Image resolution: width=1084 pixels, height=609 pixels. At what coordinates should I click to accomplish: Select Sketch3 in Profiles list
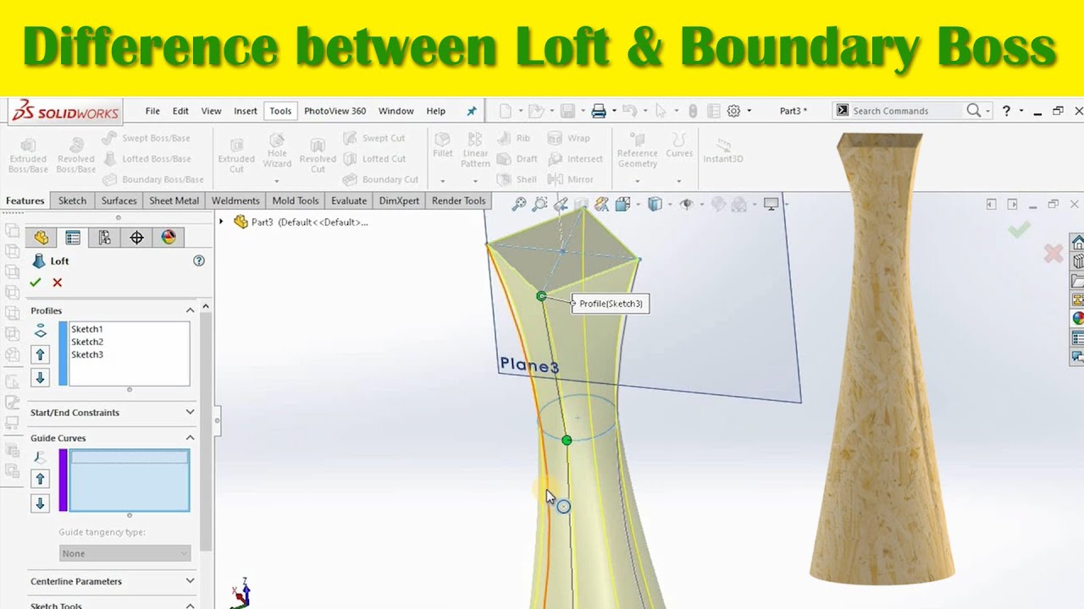pyautogui.click(x=87, y=354)
